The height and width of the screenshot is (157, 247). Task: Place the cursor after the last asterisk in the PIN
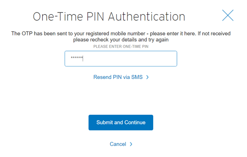click(83, 58)
